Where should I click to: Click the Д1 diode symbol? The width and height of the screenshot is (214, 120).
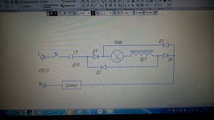(x=96, y=57)
